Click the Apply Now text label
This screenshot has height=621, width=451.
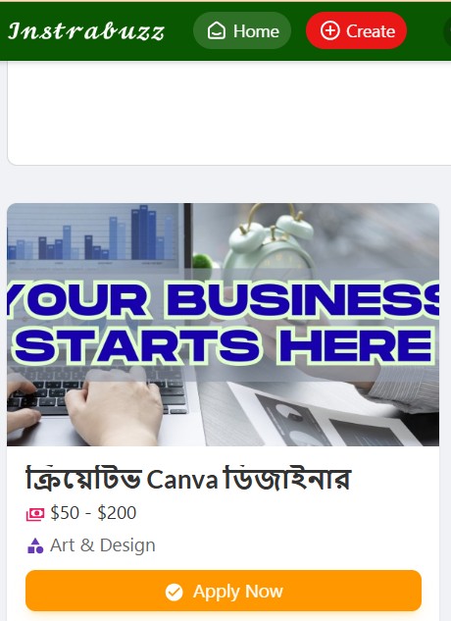238,592
